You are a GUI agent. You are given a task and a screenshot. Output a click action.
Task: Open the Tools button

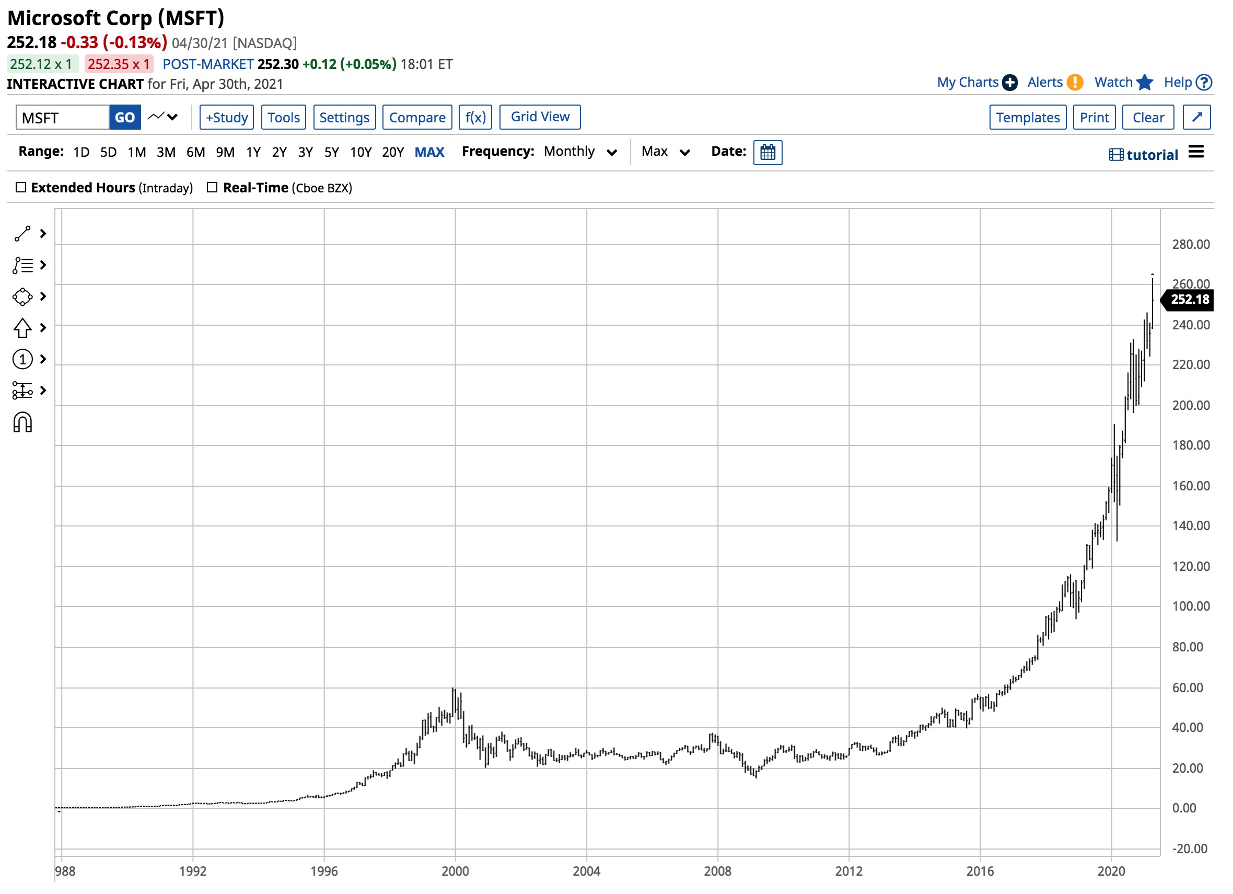[284, 118]
